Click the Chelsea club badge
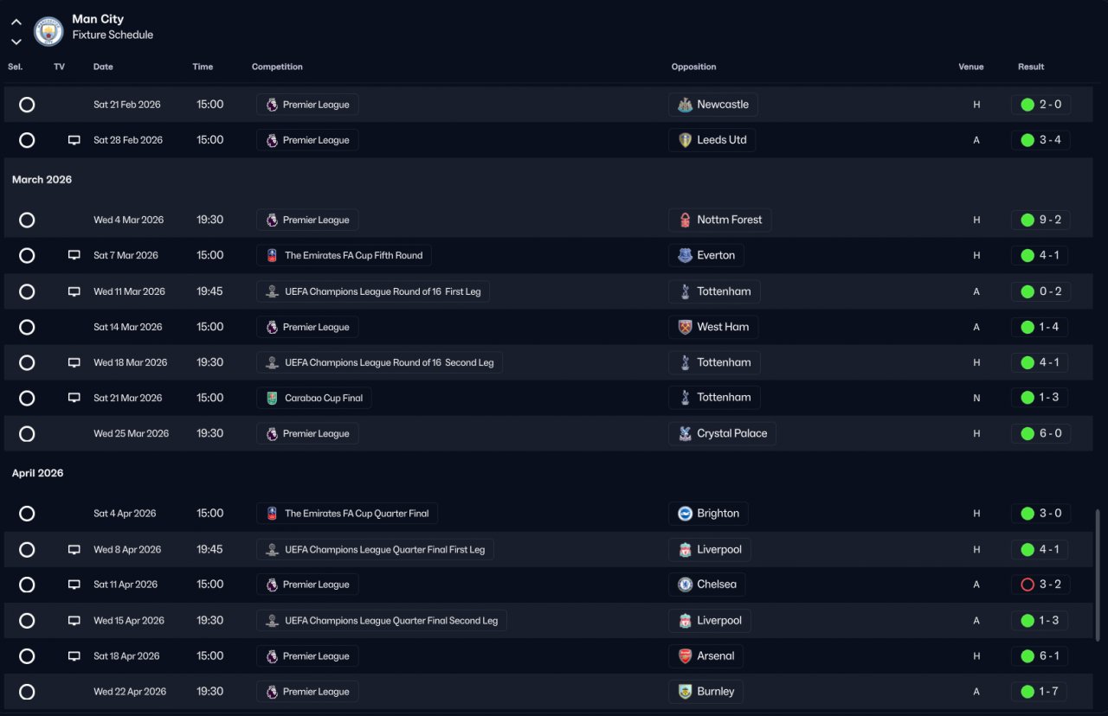Image resolution: width=1108 pixels, height=716 pixels. 685,585
